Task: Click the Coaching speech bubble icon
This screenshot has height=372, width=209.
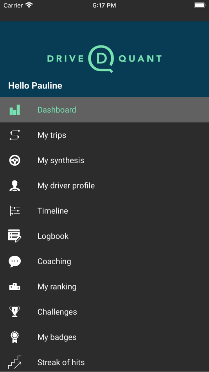Action: coord(15,262)
